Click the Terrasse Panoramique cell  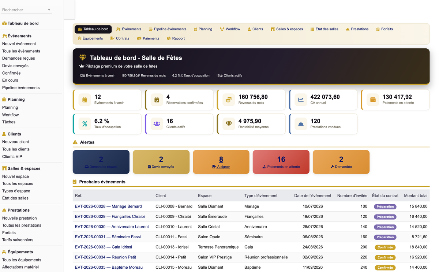[218, 247]
